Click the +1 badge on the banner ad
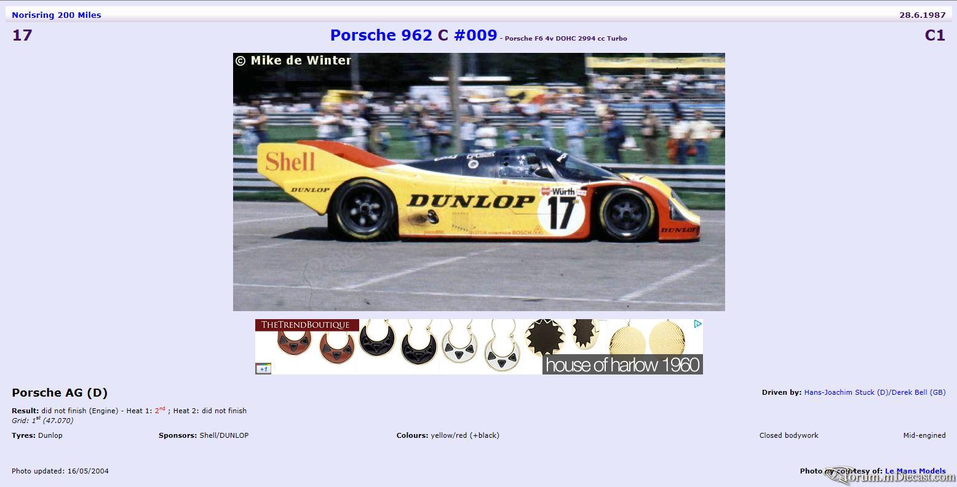The height and width of the screenshot is (487, 957). click(263, 369)
